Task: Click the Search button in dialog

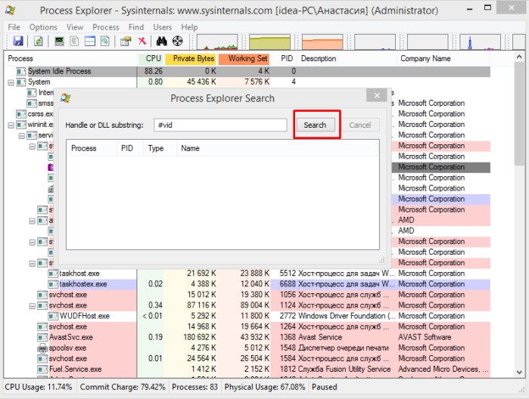Action: click(316, 125)
